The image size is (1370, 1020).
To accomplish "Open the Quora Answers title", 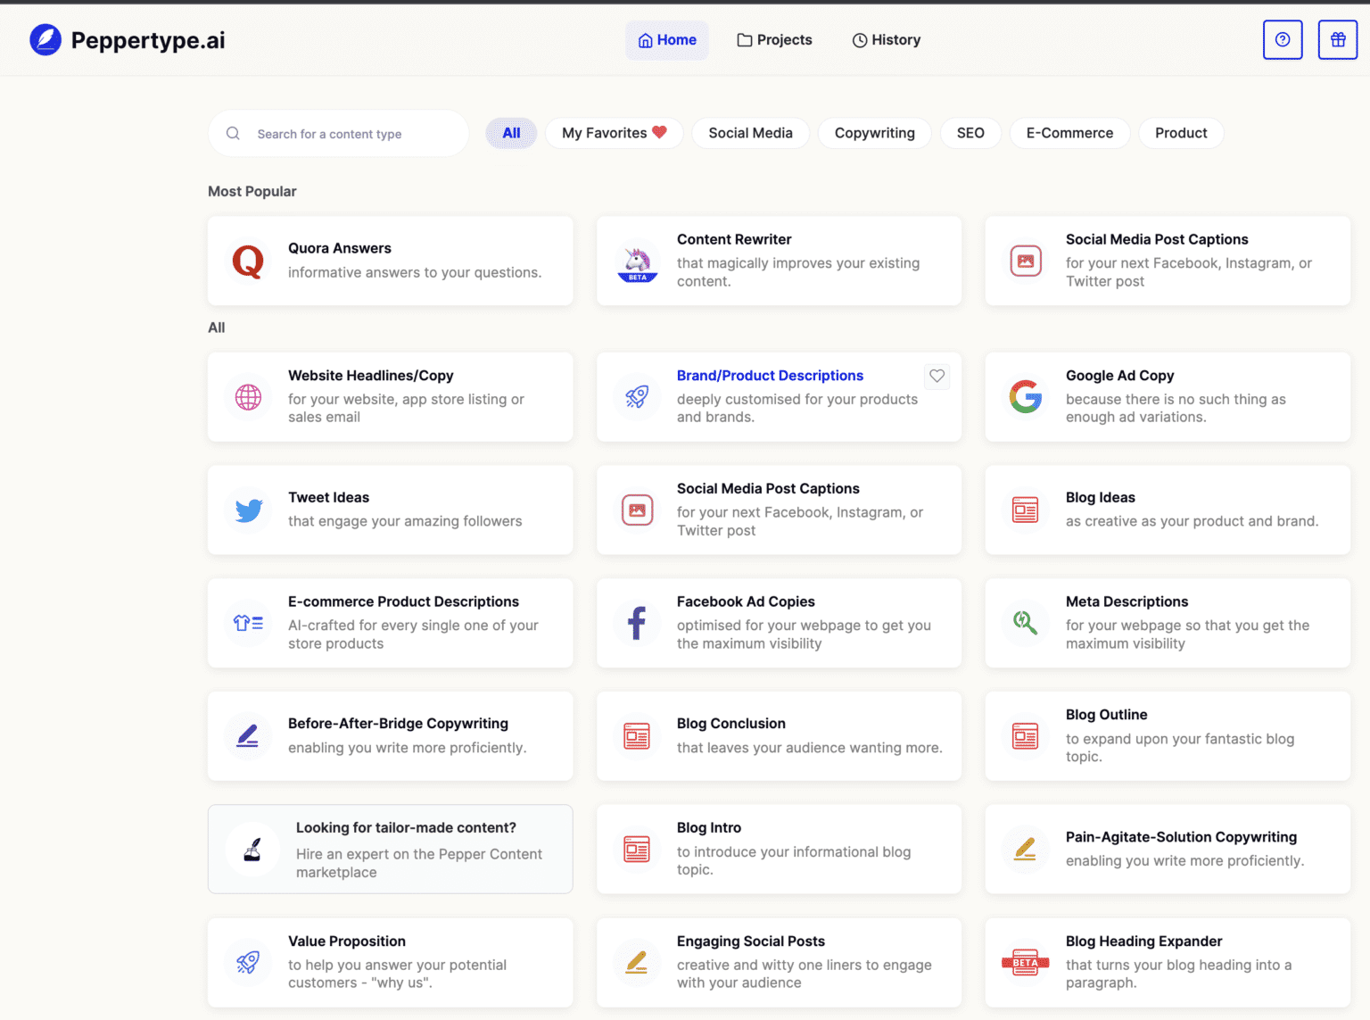I will (340, 248).
